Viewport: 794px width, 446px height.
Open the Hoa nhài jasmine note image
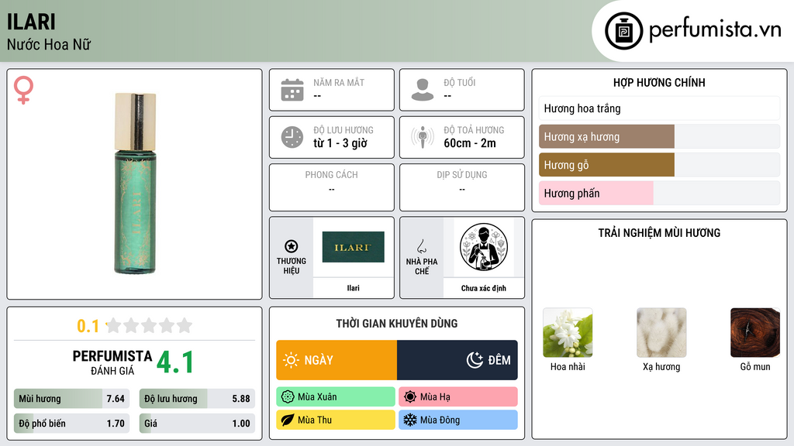tap(568, 333)
